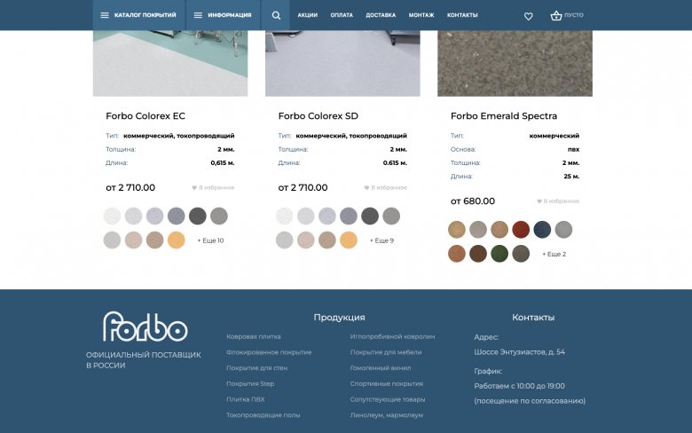Open the search magnifier icon
Viewport: 692px width, 433px height.
pos(276,15)
